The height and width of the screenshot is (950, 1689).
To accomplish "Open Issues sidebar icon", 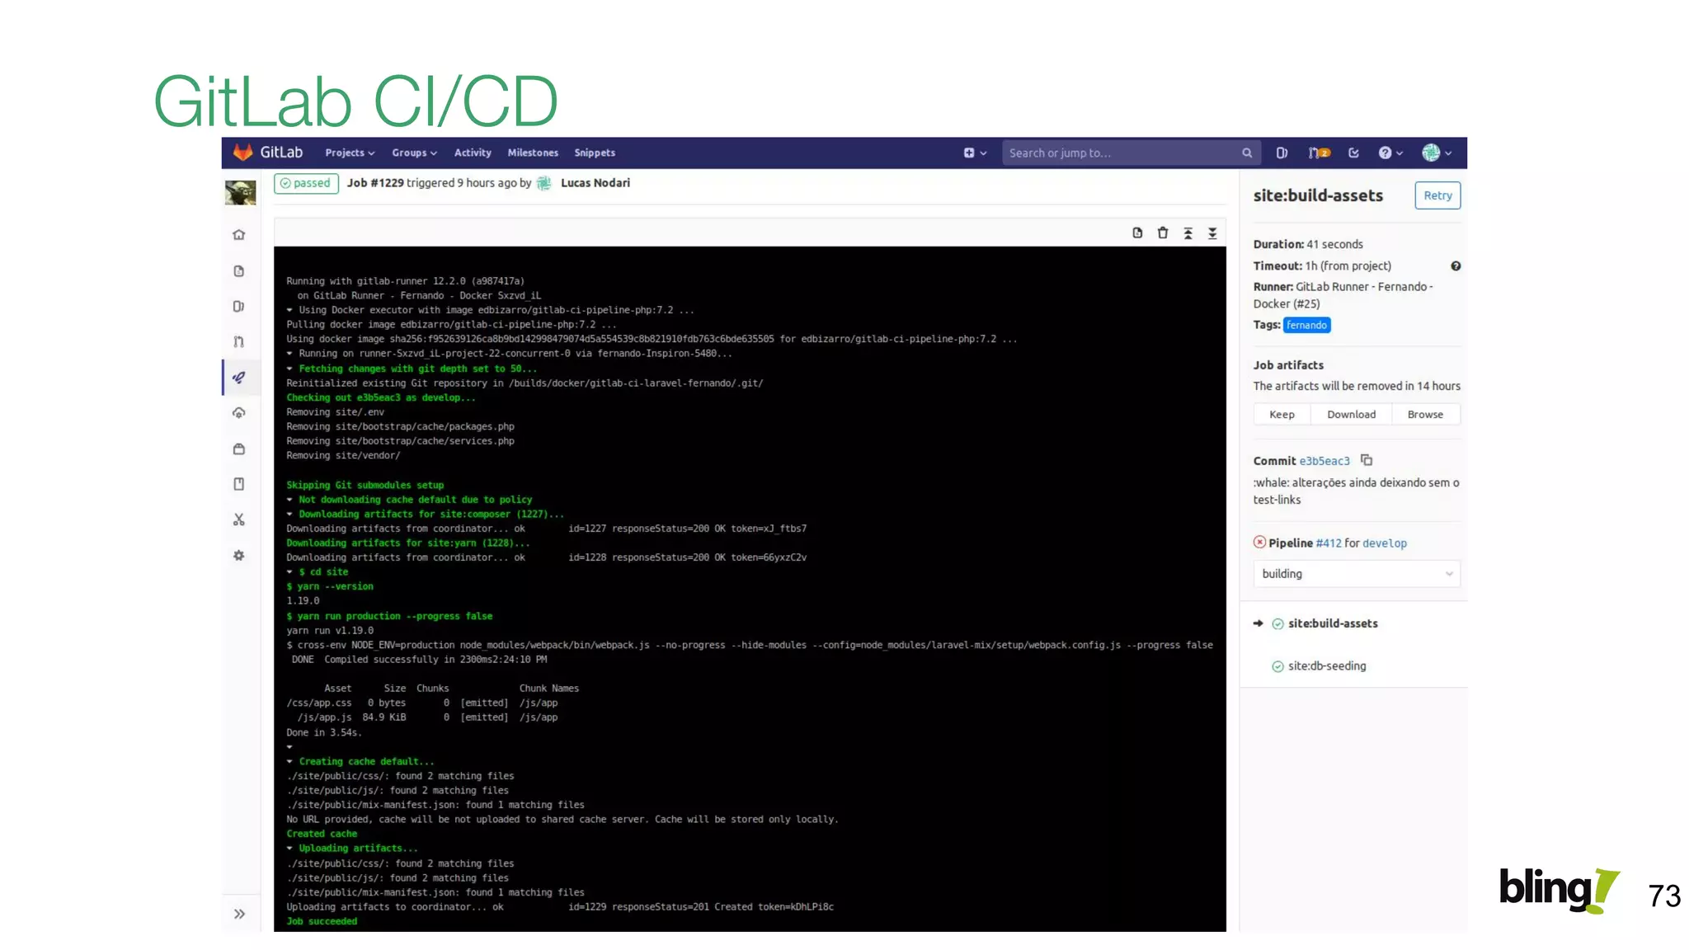I will (x=239, y=307).
